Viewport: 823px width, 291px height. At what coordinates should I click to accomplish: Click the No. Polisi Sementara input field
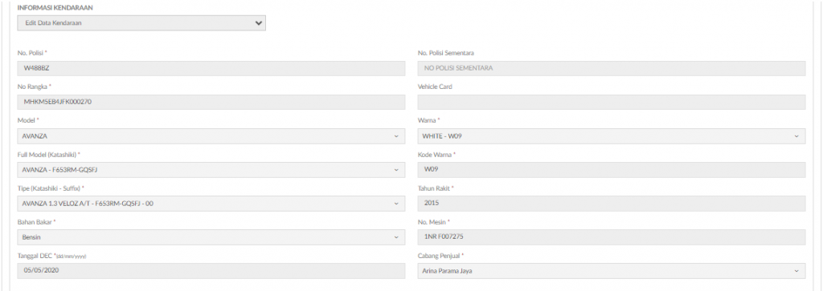pos(612,69)
